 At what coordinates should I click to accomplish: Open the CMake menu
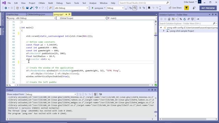click(x=42, y=3)
